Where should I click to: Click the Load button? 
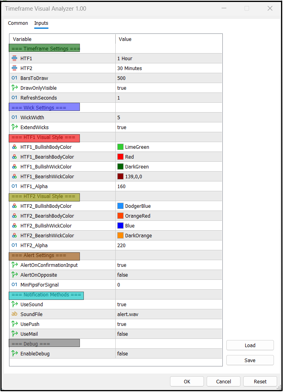pyautogui.click(x=250, y=345)
